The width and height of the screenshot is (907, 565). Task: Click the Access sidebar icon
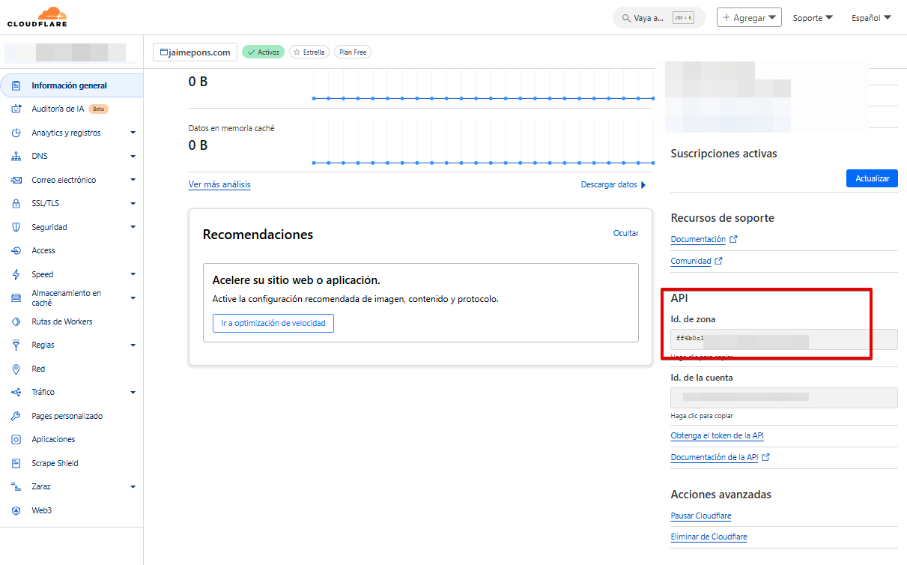[x=16, y=251]
